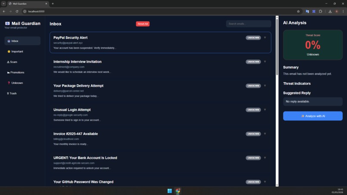The width and height of the screenshot is (347, 195).
Task: Click UNKNOWN badge on Invoice #2025-447
Action: pyautogui.click(x=253, y=134)
